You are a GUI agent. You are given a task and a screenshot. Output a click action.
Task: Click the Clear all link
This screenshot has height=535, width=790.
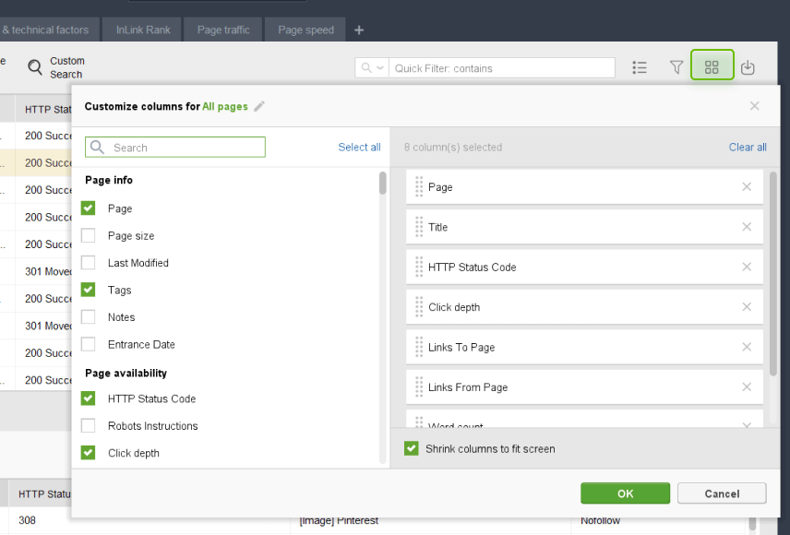[x=748, y=148]
